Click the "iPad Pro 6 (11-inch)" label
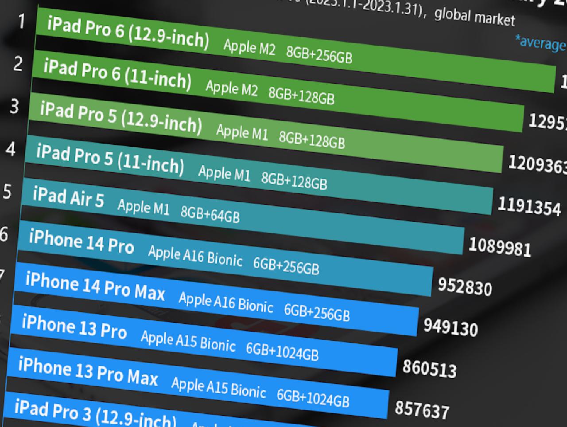Screen dimensions: 567x427 [x=117, y=74]
